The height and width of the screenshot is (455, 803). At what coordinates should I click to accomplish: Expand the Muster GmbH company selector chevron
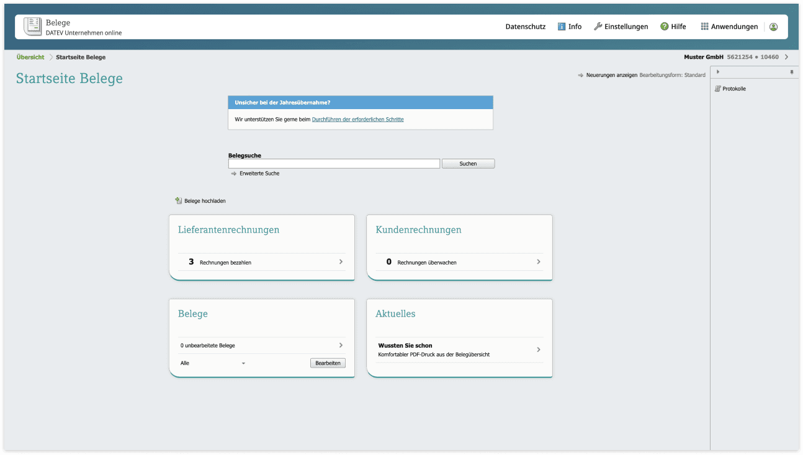coord(787,56)
